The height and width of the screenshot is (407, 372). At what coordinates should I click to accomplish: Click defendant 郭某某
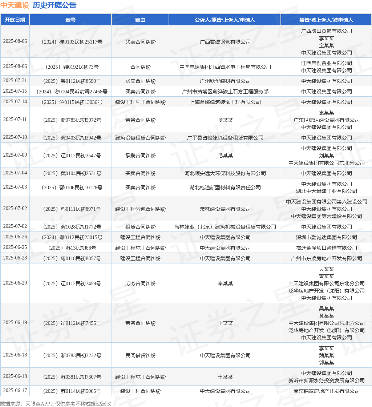[x=327, y=363]
